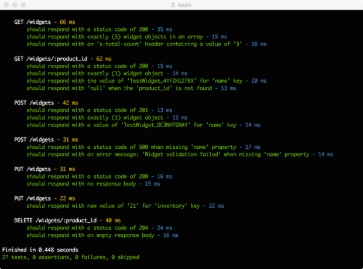Click the yellow minimize window button
363x269 pixels.
pyautogui.click(x=15, y=5)
